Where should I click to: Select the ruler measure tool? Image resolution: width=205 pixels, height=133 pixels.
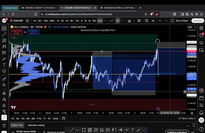point(4,79)
